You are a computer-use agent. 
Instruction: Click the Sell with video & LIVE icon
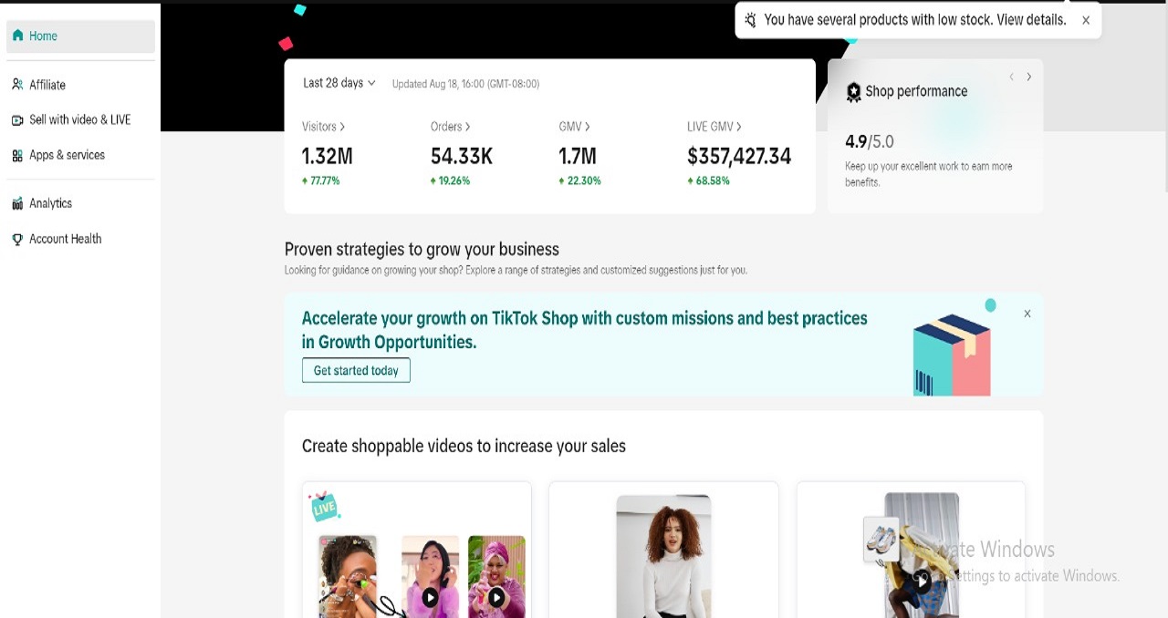(x=17, y=119)
